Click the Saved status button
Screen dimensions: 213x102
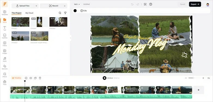(182, 4)
